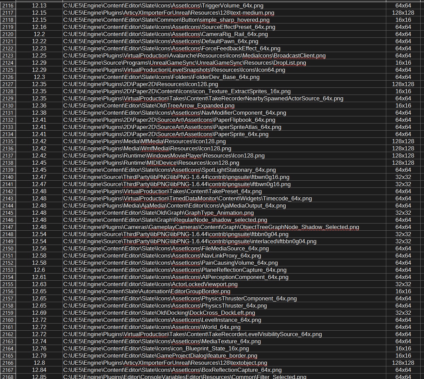This screenshot has width=424, height=379.
Task: Click the SpotLightStationary_64x.png path cell
Action: coord(169,170)
